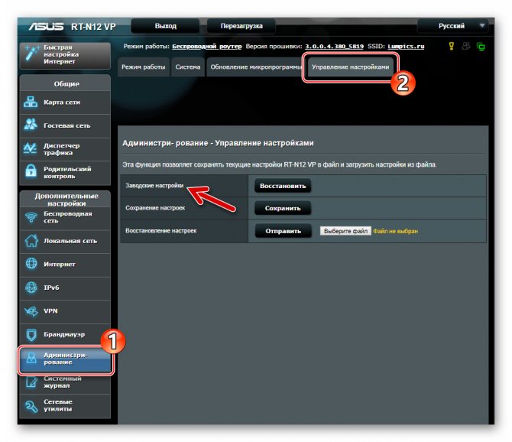Click the Гостевая сеть guest network icon
The height and width of the screenshot is (442, 512).
coord(31,125)
